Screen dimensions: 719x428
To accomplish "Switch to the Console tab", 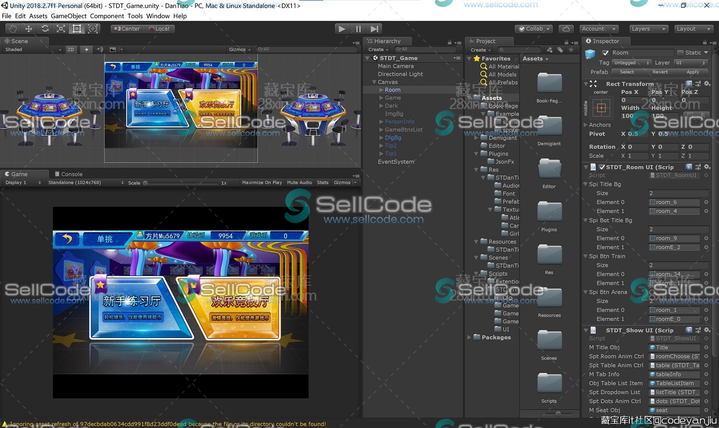I will pos(72,174).
